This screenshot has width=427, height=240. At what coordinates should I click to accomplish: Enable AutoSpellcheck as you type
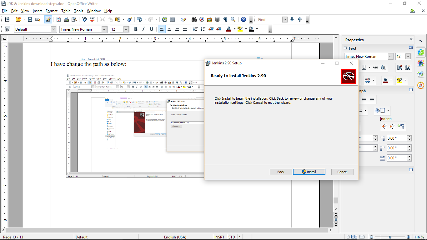(x=92, y=19)
